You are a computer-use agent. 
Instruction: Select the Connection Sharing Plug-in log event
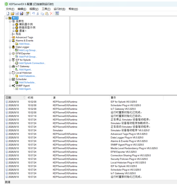click(131, 156)
